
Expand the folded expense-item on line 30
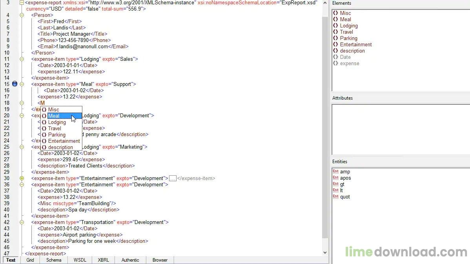(22, 178)
